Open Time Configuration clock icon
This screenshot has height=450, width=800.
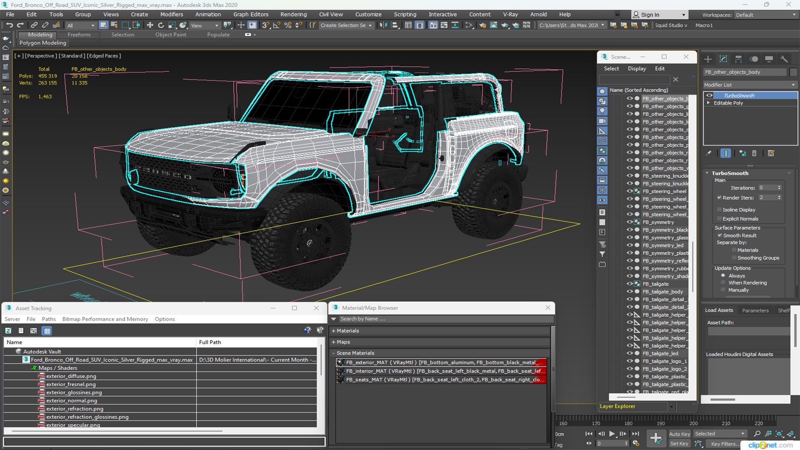636,443
